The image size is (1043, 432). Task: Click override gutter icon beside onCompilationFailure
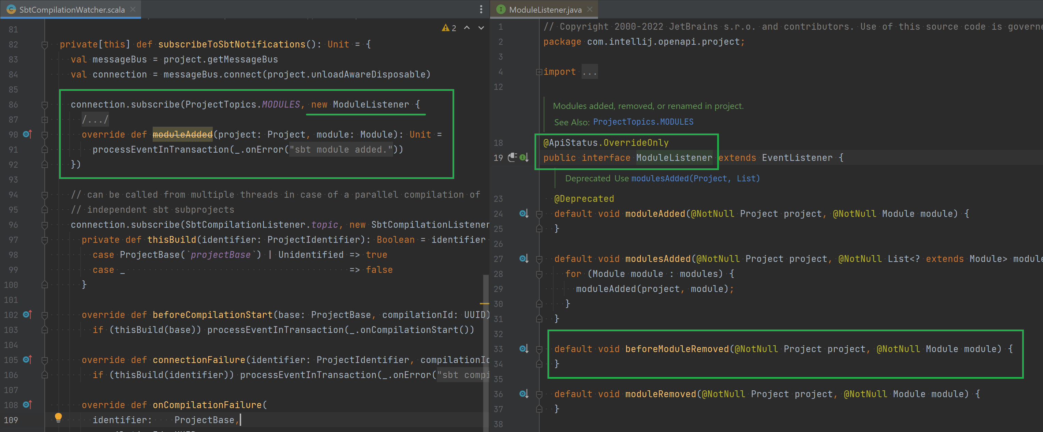(x=27, y=404)
